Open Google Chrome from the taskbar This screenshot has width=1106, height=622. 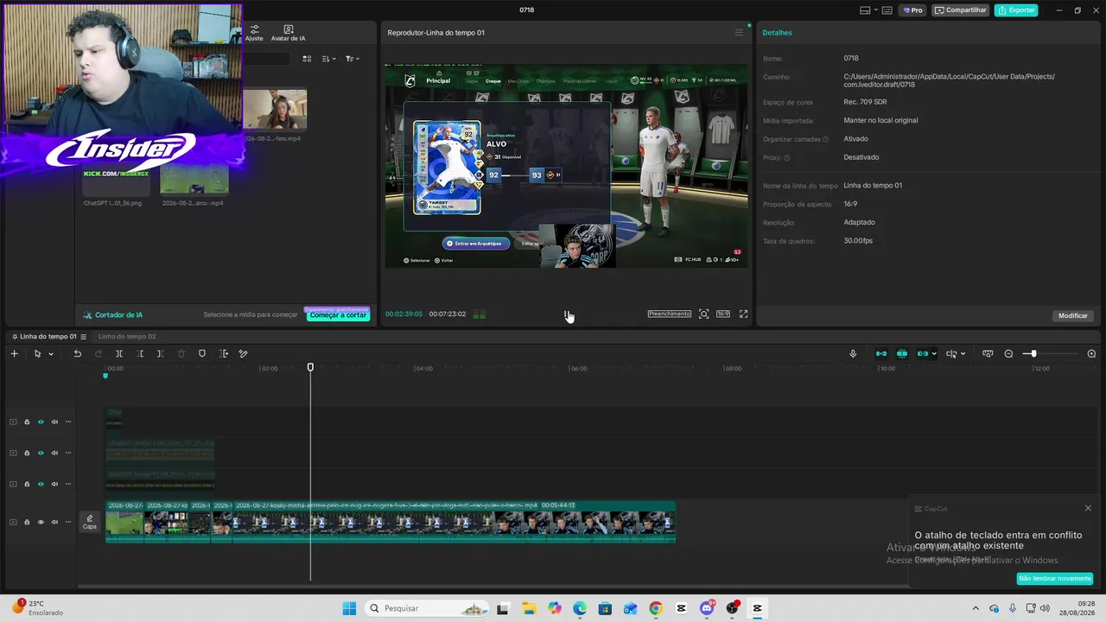pos(656,608)
